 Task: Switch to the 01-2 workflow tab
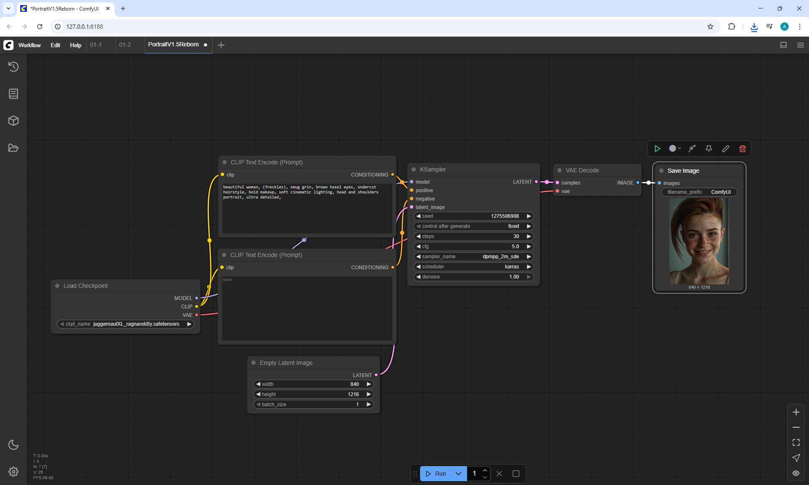tap(125, 45)
